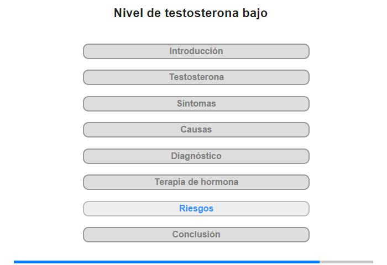View the Síntomas chapter
The width and height of the screenshot is (387, 265).
(x=196, y=104)
